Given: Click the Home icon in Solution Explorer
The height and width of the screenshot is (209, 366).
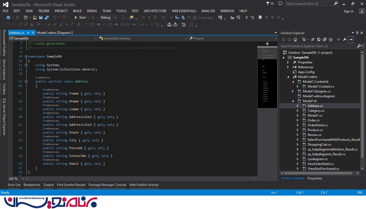Looking at the screenshot, I should tap(295, 39).
